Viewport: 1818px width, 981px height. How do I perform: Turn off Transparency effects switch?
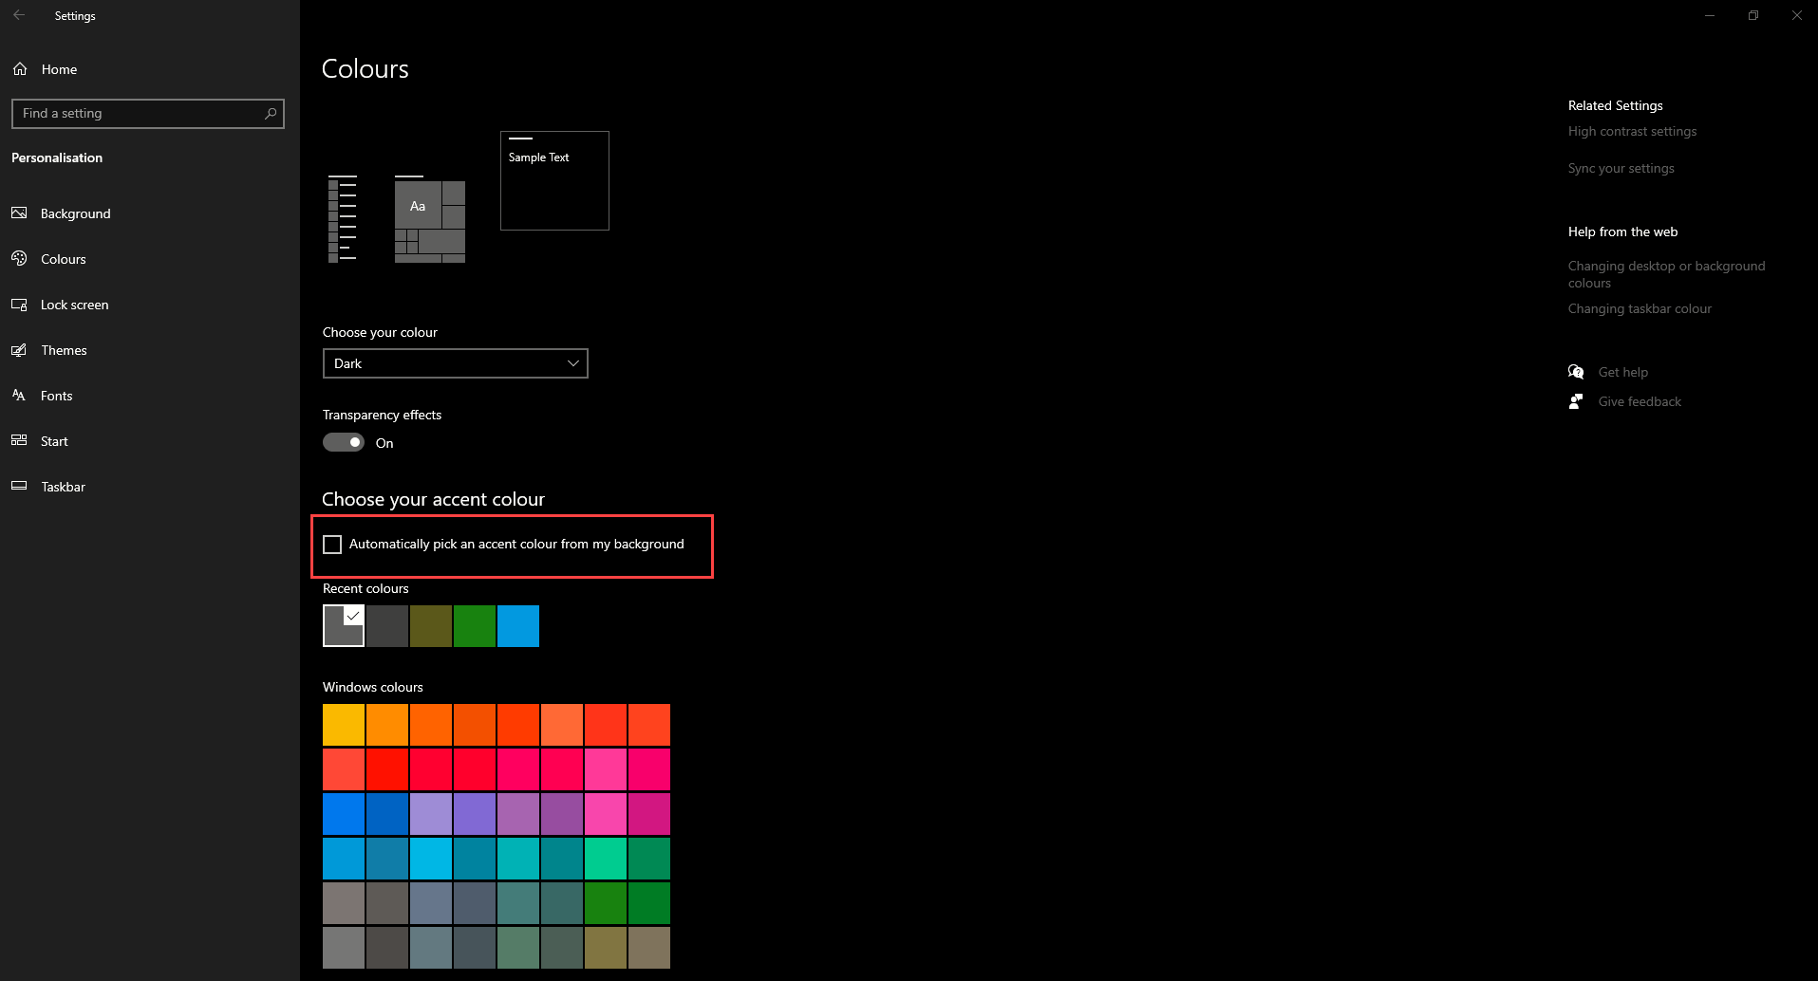tap(344, 443)
